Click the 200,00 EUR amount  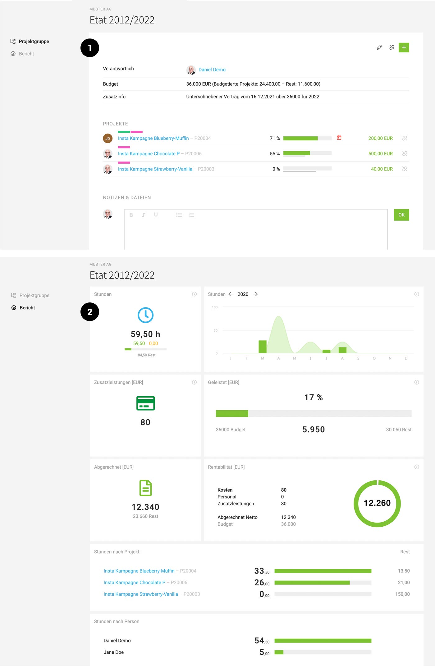point(380,138)
